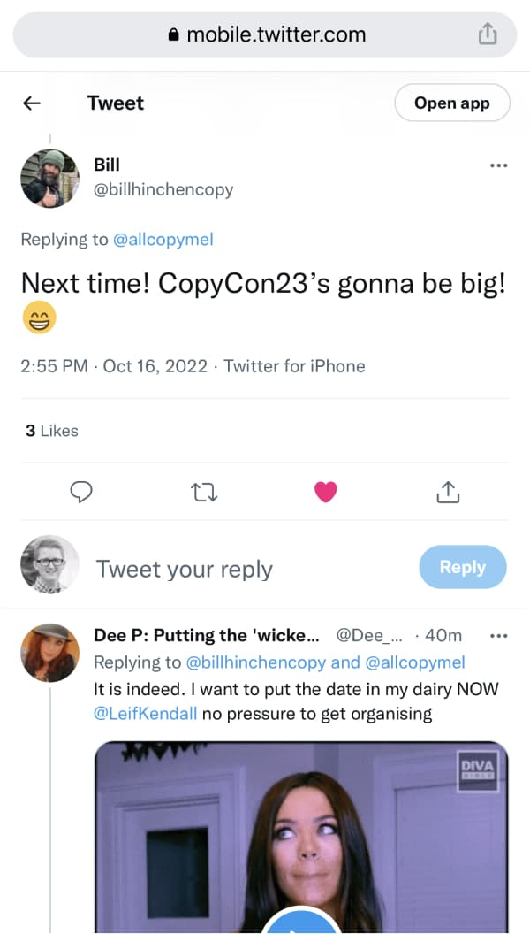This screenshot has width=530, height=934.
Task: Tap the browser share icon in address bar
Action: [x=488, y=34]
